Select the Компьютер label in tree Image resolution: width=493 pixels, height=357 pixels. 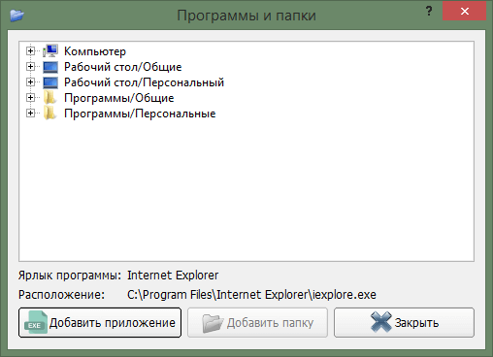(95, 51)
